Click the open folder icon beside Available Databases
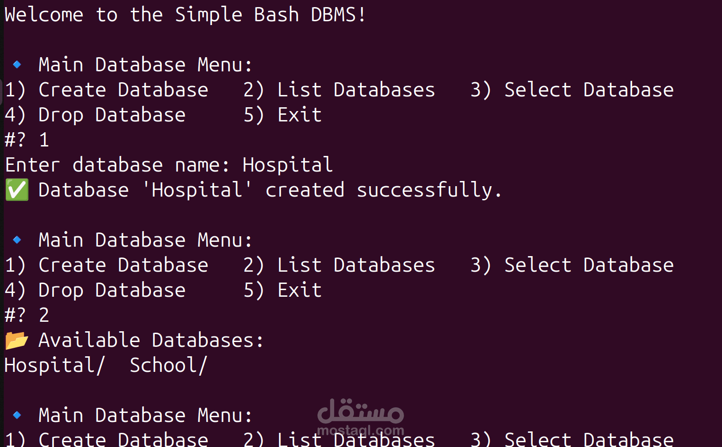This screenshot has height=447, width=722. coord(17,340)
